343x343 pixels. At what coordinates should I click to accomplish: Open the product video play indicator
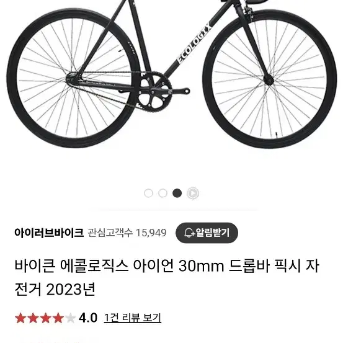click(193, 194)
